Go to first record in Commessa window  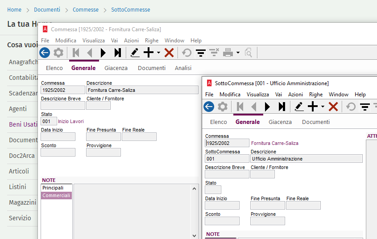point(76,53)
